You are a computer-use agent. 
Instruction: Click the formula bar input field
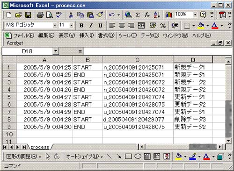pos(158,51)
